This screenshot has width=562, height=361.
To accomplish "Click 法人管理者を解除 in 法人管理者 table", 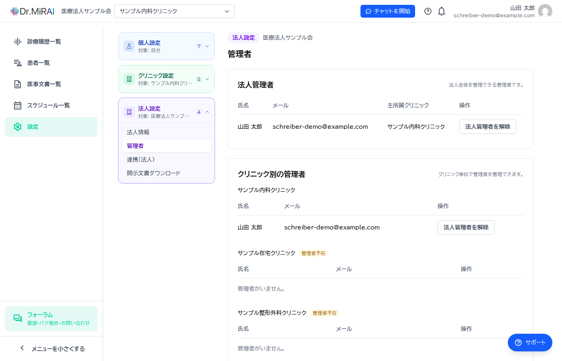I will (x=488, y=127).
